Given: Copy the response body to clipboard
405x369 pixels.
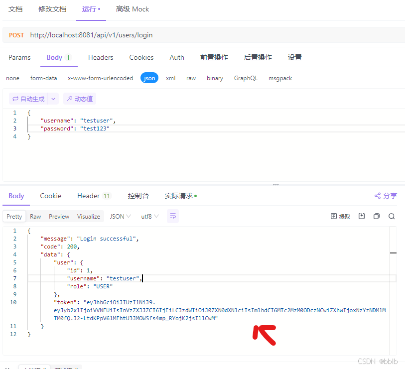Looking at the screenshot, I should click(376, 216).
